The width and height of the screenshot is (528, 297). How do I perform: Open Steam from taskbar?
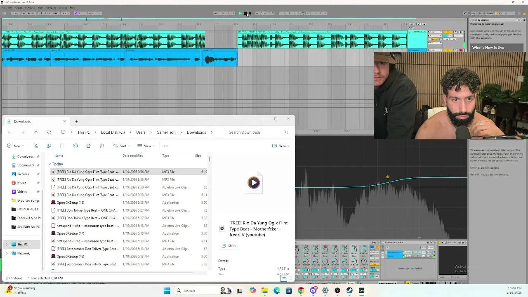tap(349, 290)
